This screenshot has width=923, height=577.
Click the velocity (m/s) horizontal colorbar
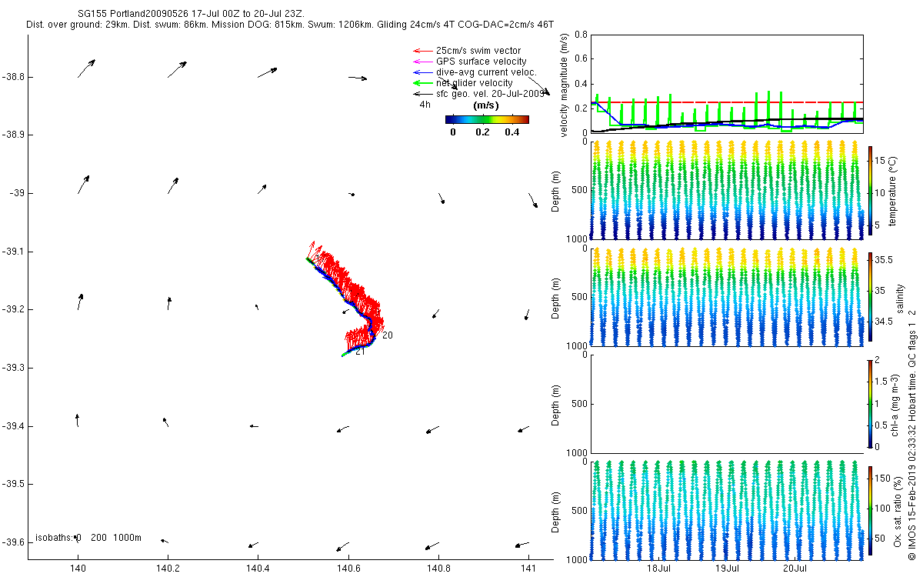click(487, 119)
